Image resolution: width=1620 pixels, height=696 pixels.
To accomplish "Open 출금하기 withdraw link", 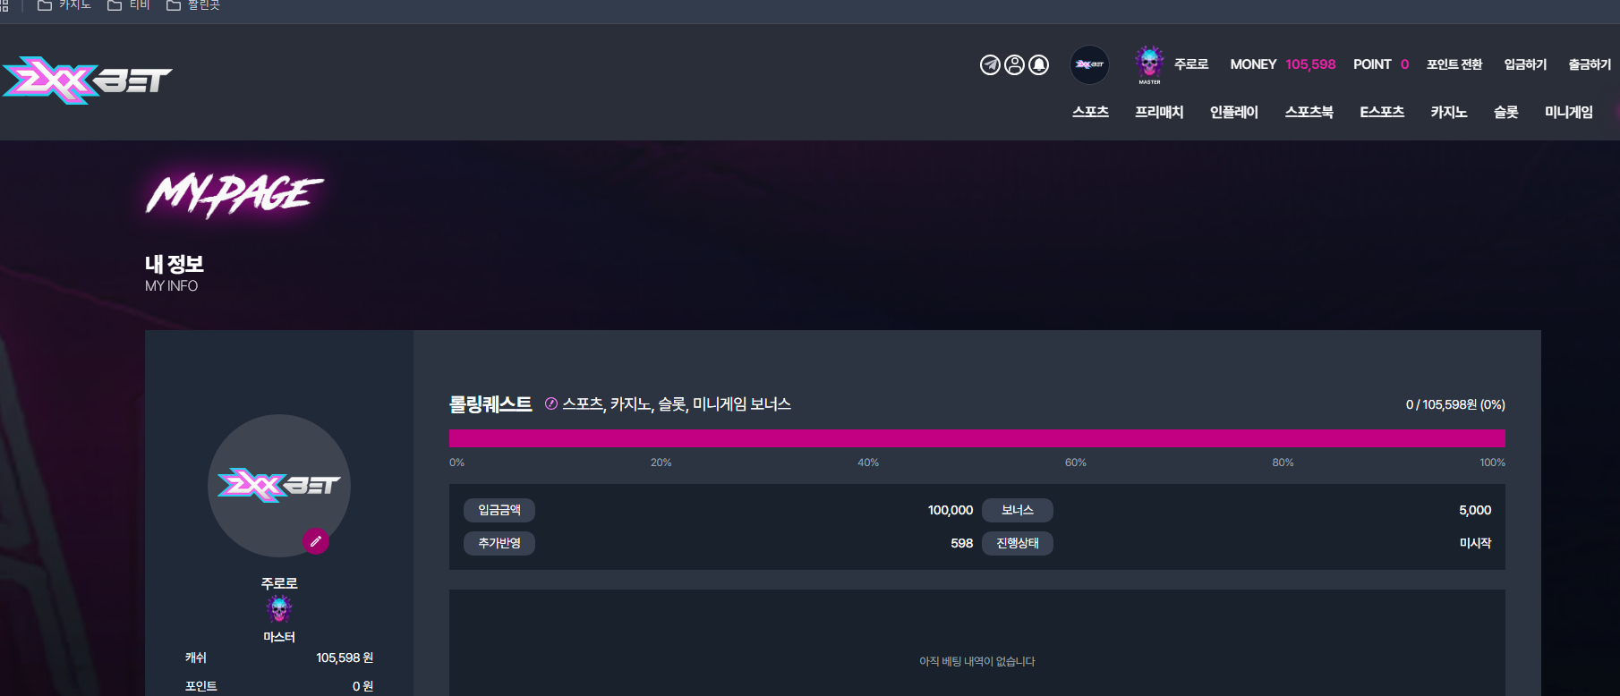I will pyautogui.click(x=1590, y=64).
